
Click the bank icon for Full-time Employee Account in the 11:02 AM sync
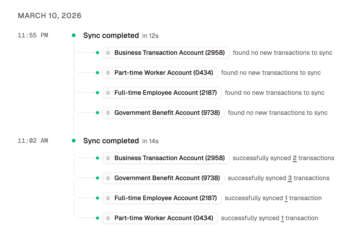(x=108, y=198)
